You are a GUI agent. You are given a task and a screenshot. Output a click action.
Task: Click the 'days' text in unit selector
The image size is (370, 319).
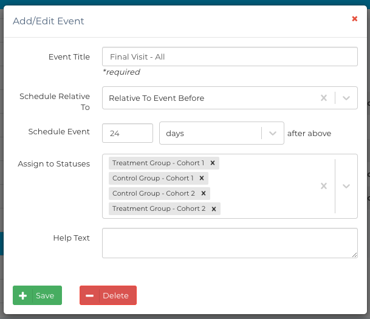pos(175,133)
